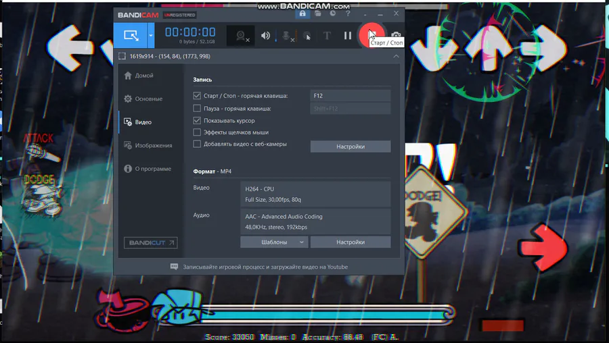Toggle the microphone icon
Image resolution: width=609 pixels, height=343 pixels.
(287, 36)
